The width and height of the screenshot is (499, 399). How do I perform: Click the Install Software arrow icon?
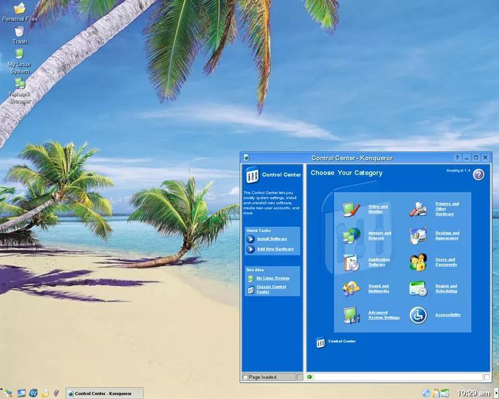(250, 239)
